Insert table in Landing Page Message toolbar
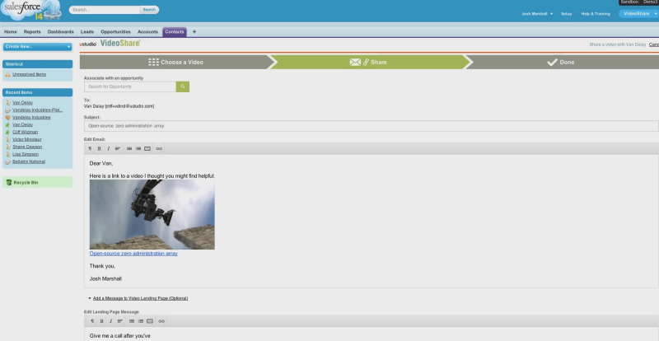659x341 pixels. (150, 320)
